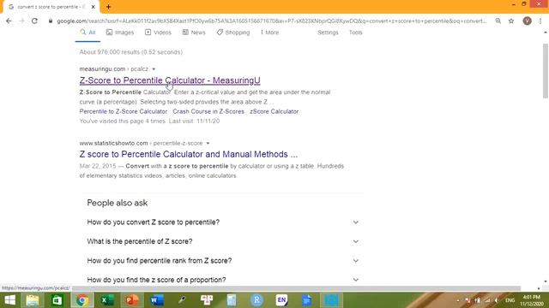This screenshot has width=549, height=308.
Task: Click the Chrome taskbar icon
Action: [82, 300]
